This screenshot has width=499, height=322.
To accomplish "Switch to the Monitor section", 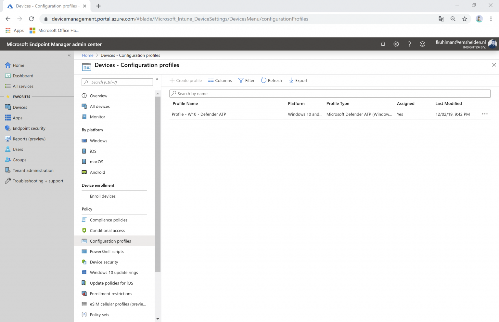I will [x=97, y=117].
